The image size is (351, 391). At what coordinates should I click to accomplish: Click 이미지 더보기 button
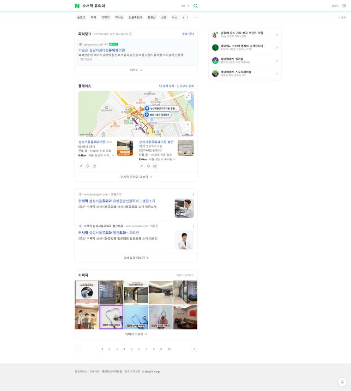pyautogui.click(x=136, y=334)
